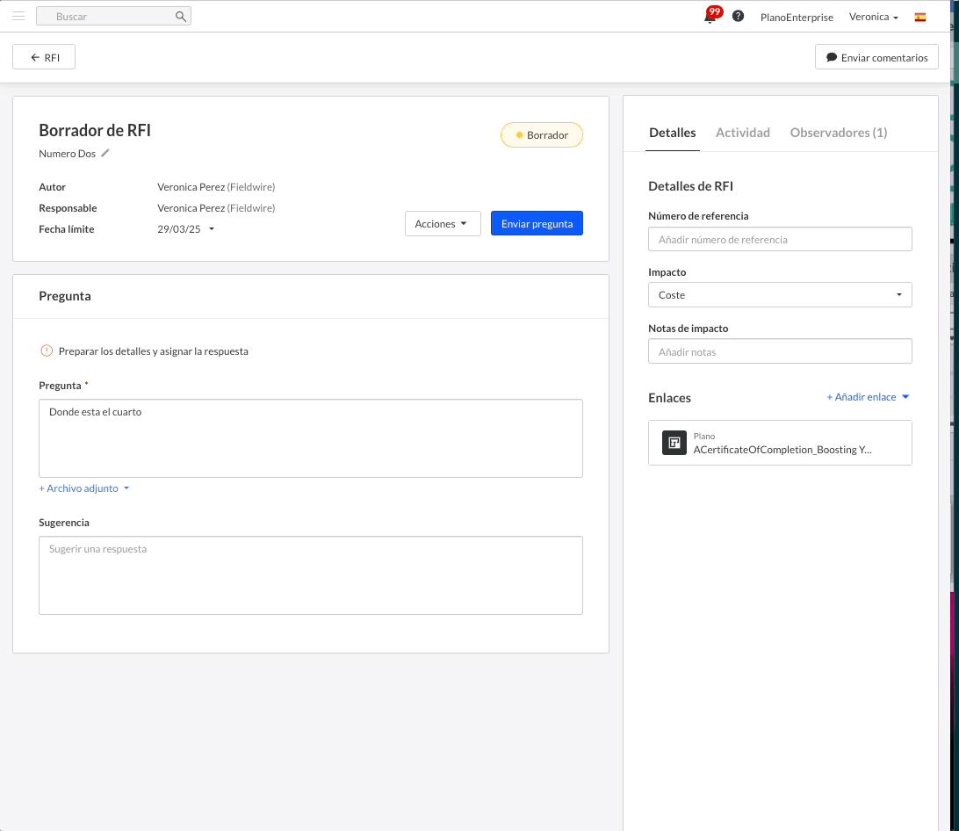Switch to the Actividad tab
The image size is (959, 831).
[742, 133]
